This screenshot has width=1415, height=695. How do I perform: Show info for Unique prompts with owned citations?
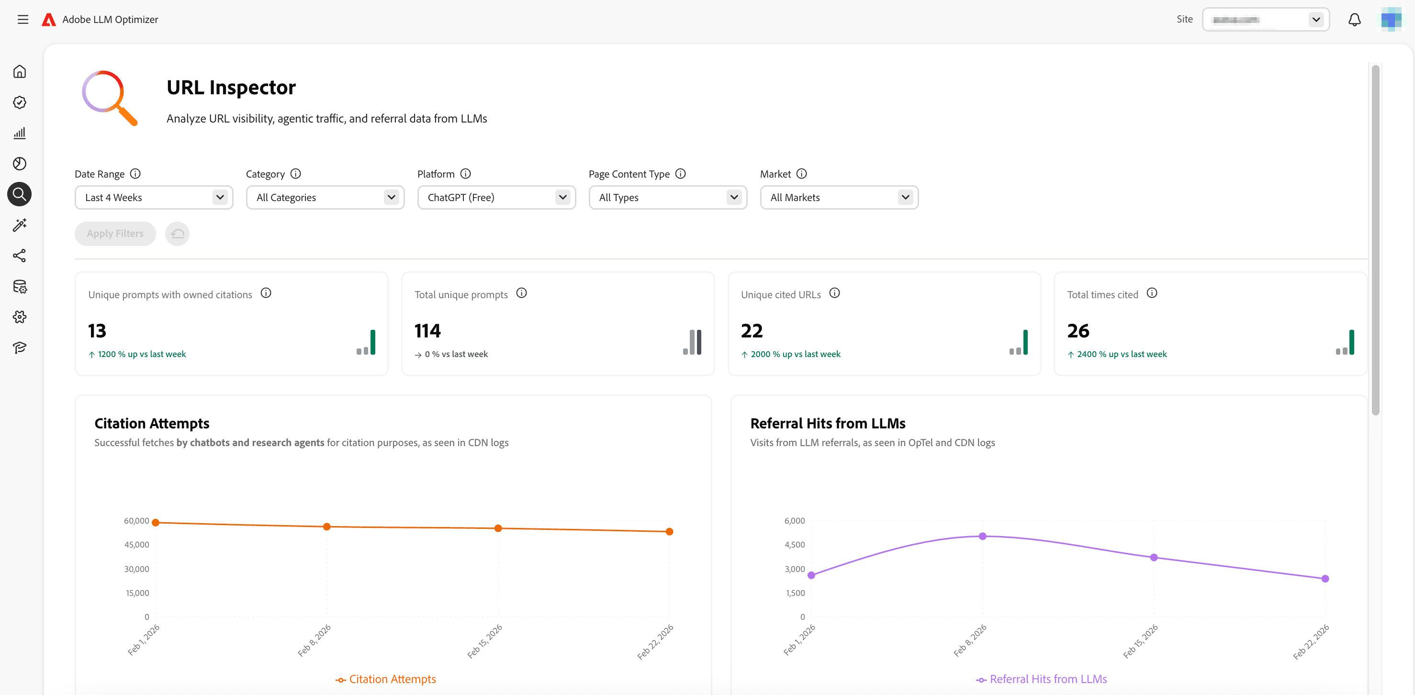coord(266,293)
